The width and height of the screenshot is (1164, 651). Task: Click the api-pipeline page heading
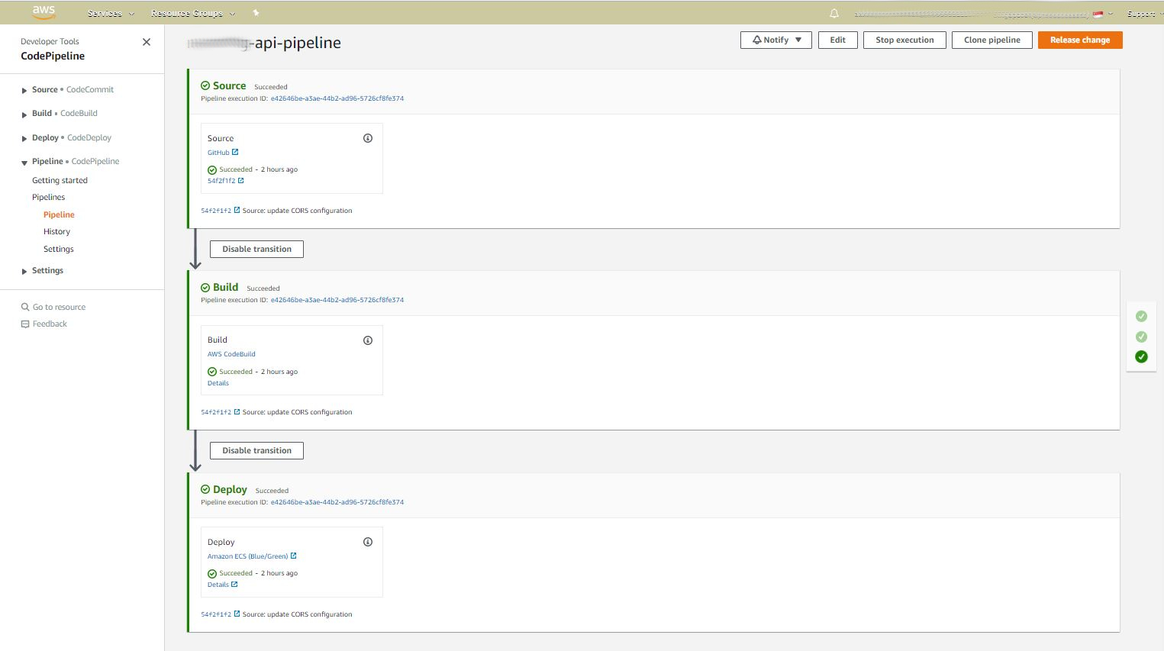(264, 43)
